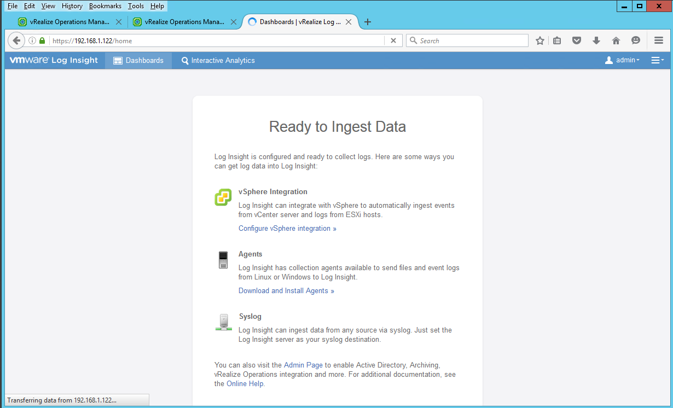
Task: Click the Transferring data status text
Action: pos(62,400)
